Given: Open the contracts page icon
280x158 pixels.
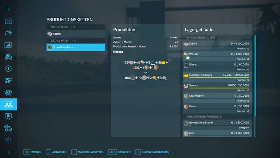Looking at the screenshot, I should click(8, 92).
